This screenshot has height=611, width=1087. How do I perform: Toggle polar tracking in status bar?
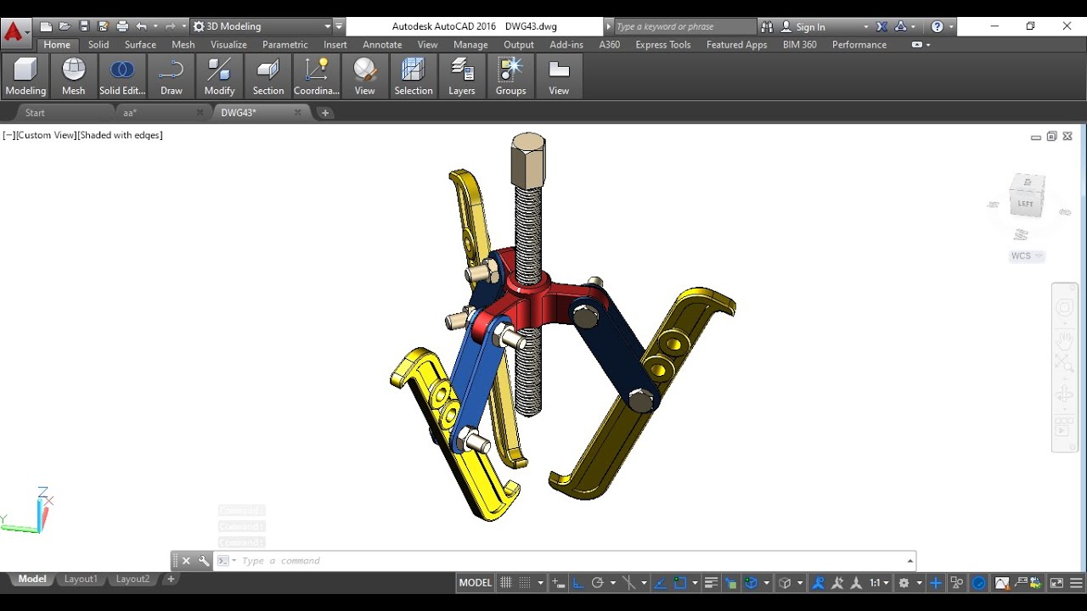coord(597,583)
